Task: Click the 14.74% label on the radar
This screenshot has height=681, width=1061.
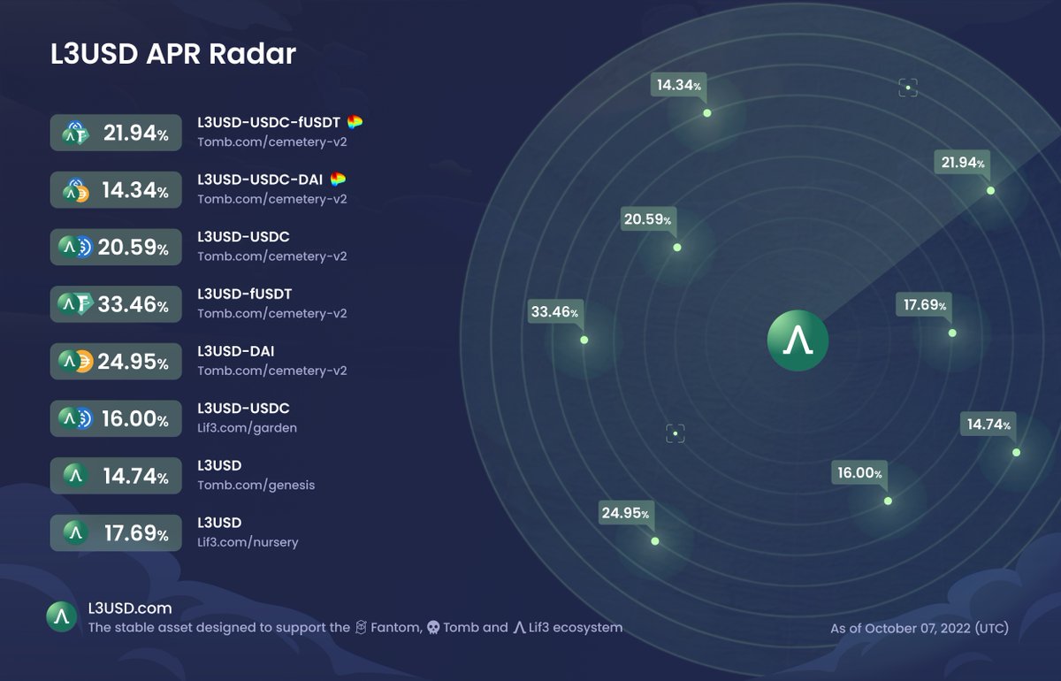Action: click(x=988, y=425)
